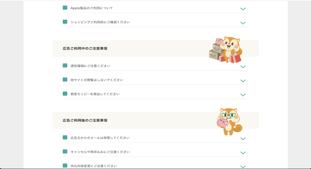Click teal square beside 通信環境にご注意ください
The image size is (311, 169).
65,65
